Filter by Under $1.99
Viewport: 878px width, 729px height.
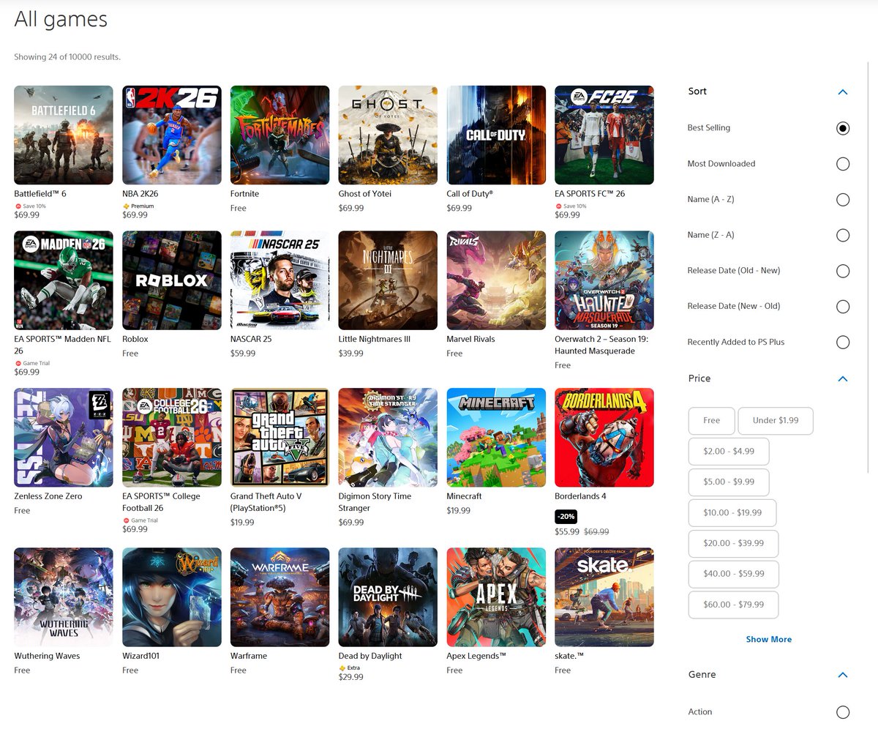(776, 421)
